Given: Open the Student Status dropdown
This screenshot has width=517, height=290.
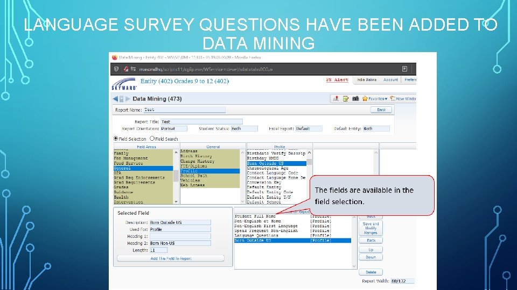Looking at the screenshot, I should [244, 128].
